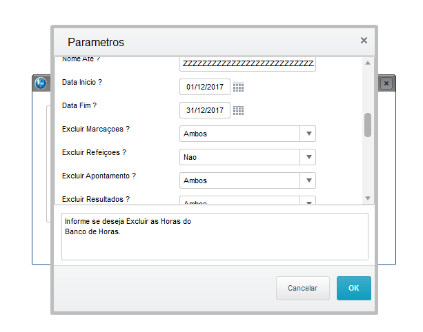Expand the Excluir Apontamento dropdown
This screenshot has height=332, width=423.
(308, 180)
